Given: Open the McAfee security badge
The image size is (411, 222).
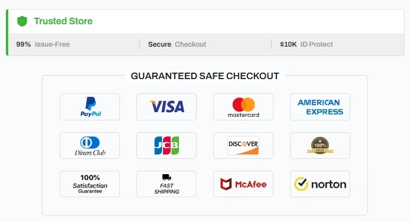Looking at the screenshot, I should point(243,184).
